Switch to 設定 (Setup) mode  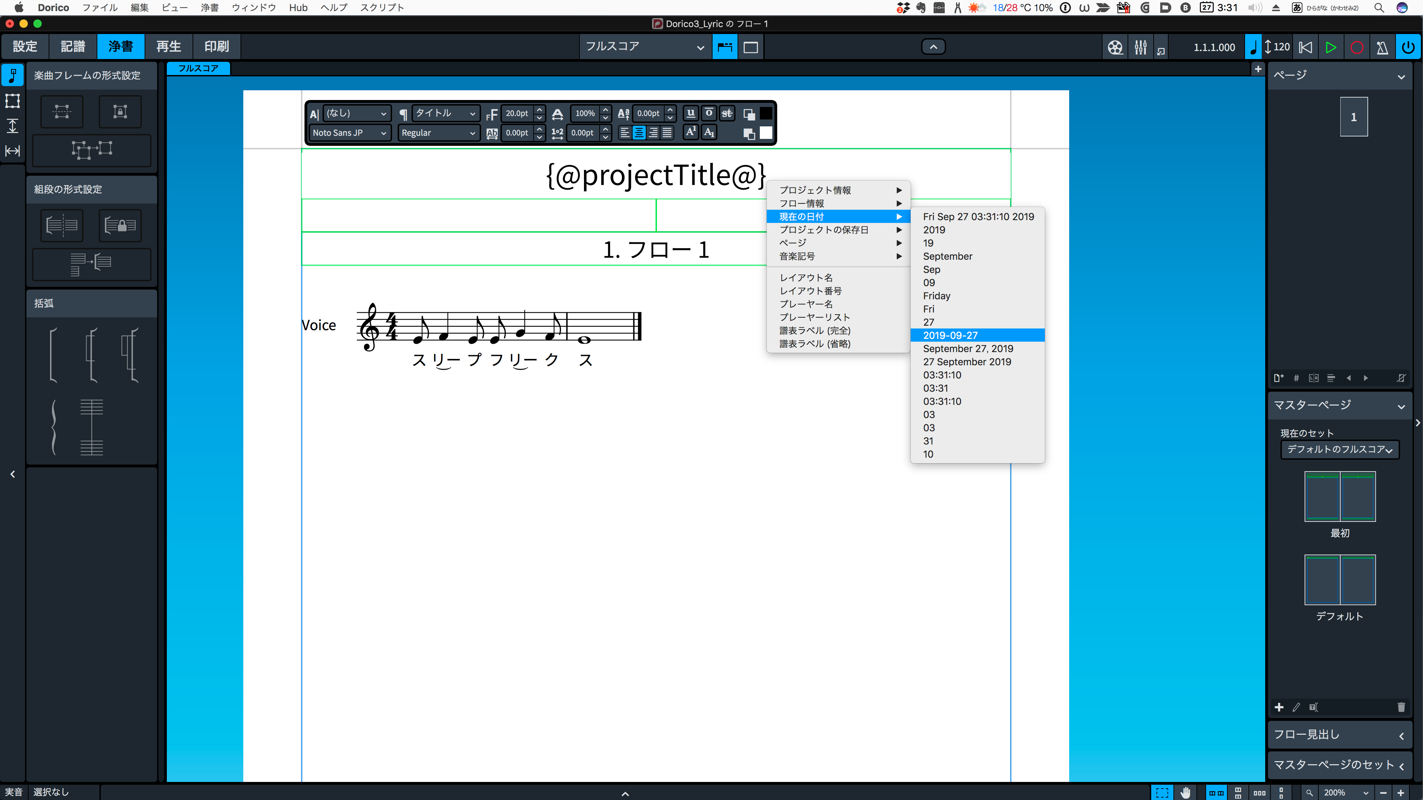(25, 46)
